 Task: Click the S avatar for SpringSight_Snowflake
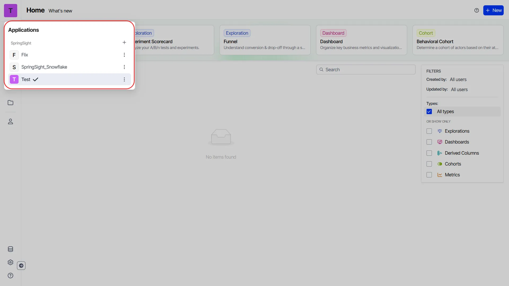point(14,67)
